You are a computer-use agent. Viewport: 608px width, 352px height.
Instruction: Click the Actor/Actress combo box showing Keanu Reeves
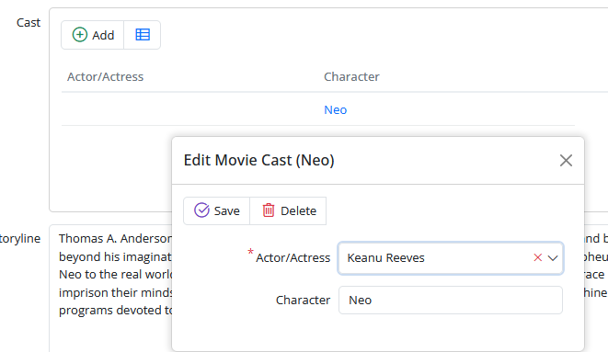pos(450,258)
